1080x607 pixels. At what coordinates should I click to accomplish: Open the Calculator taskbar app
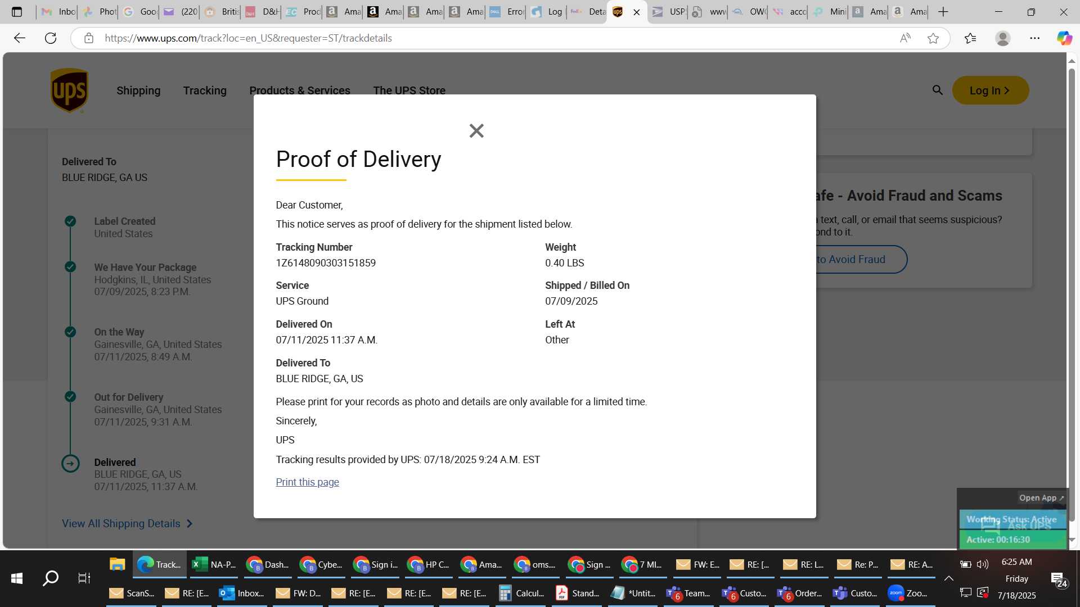[x=521, y=593]
